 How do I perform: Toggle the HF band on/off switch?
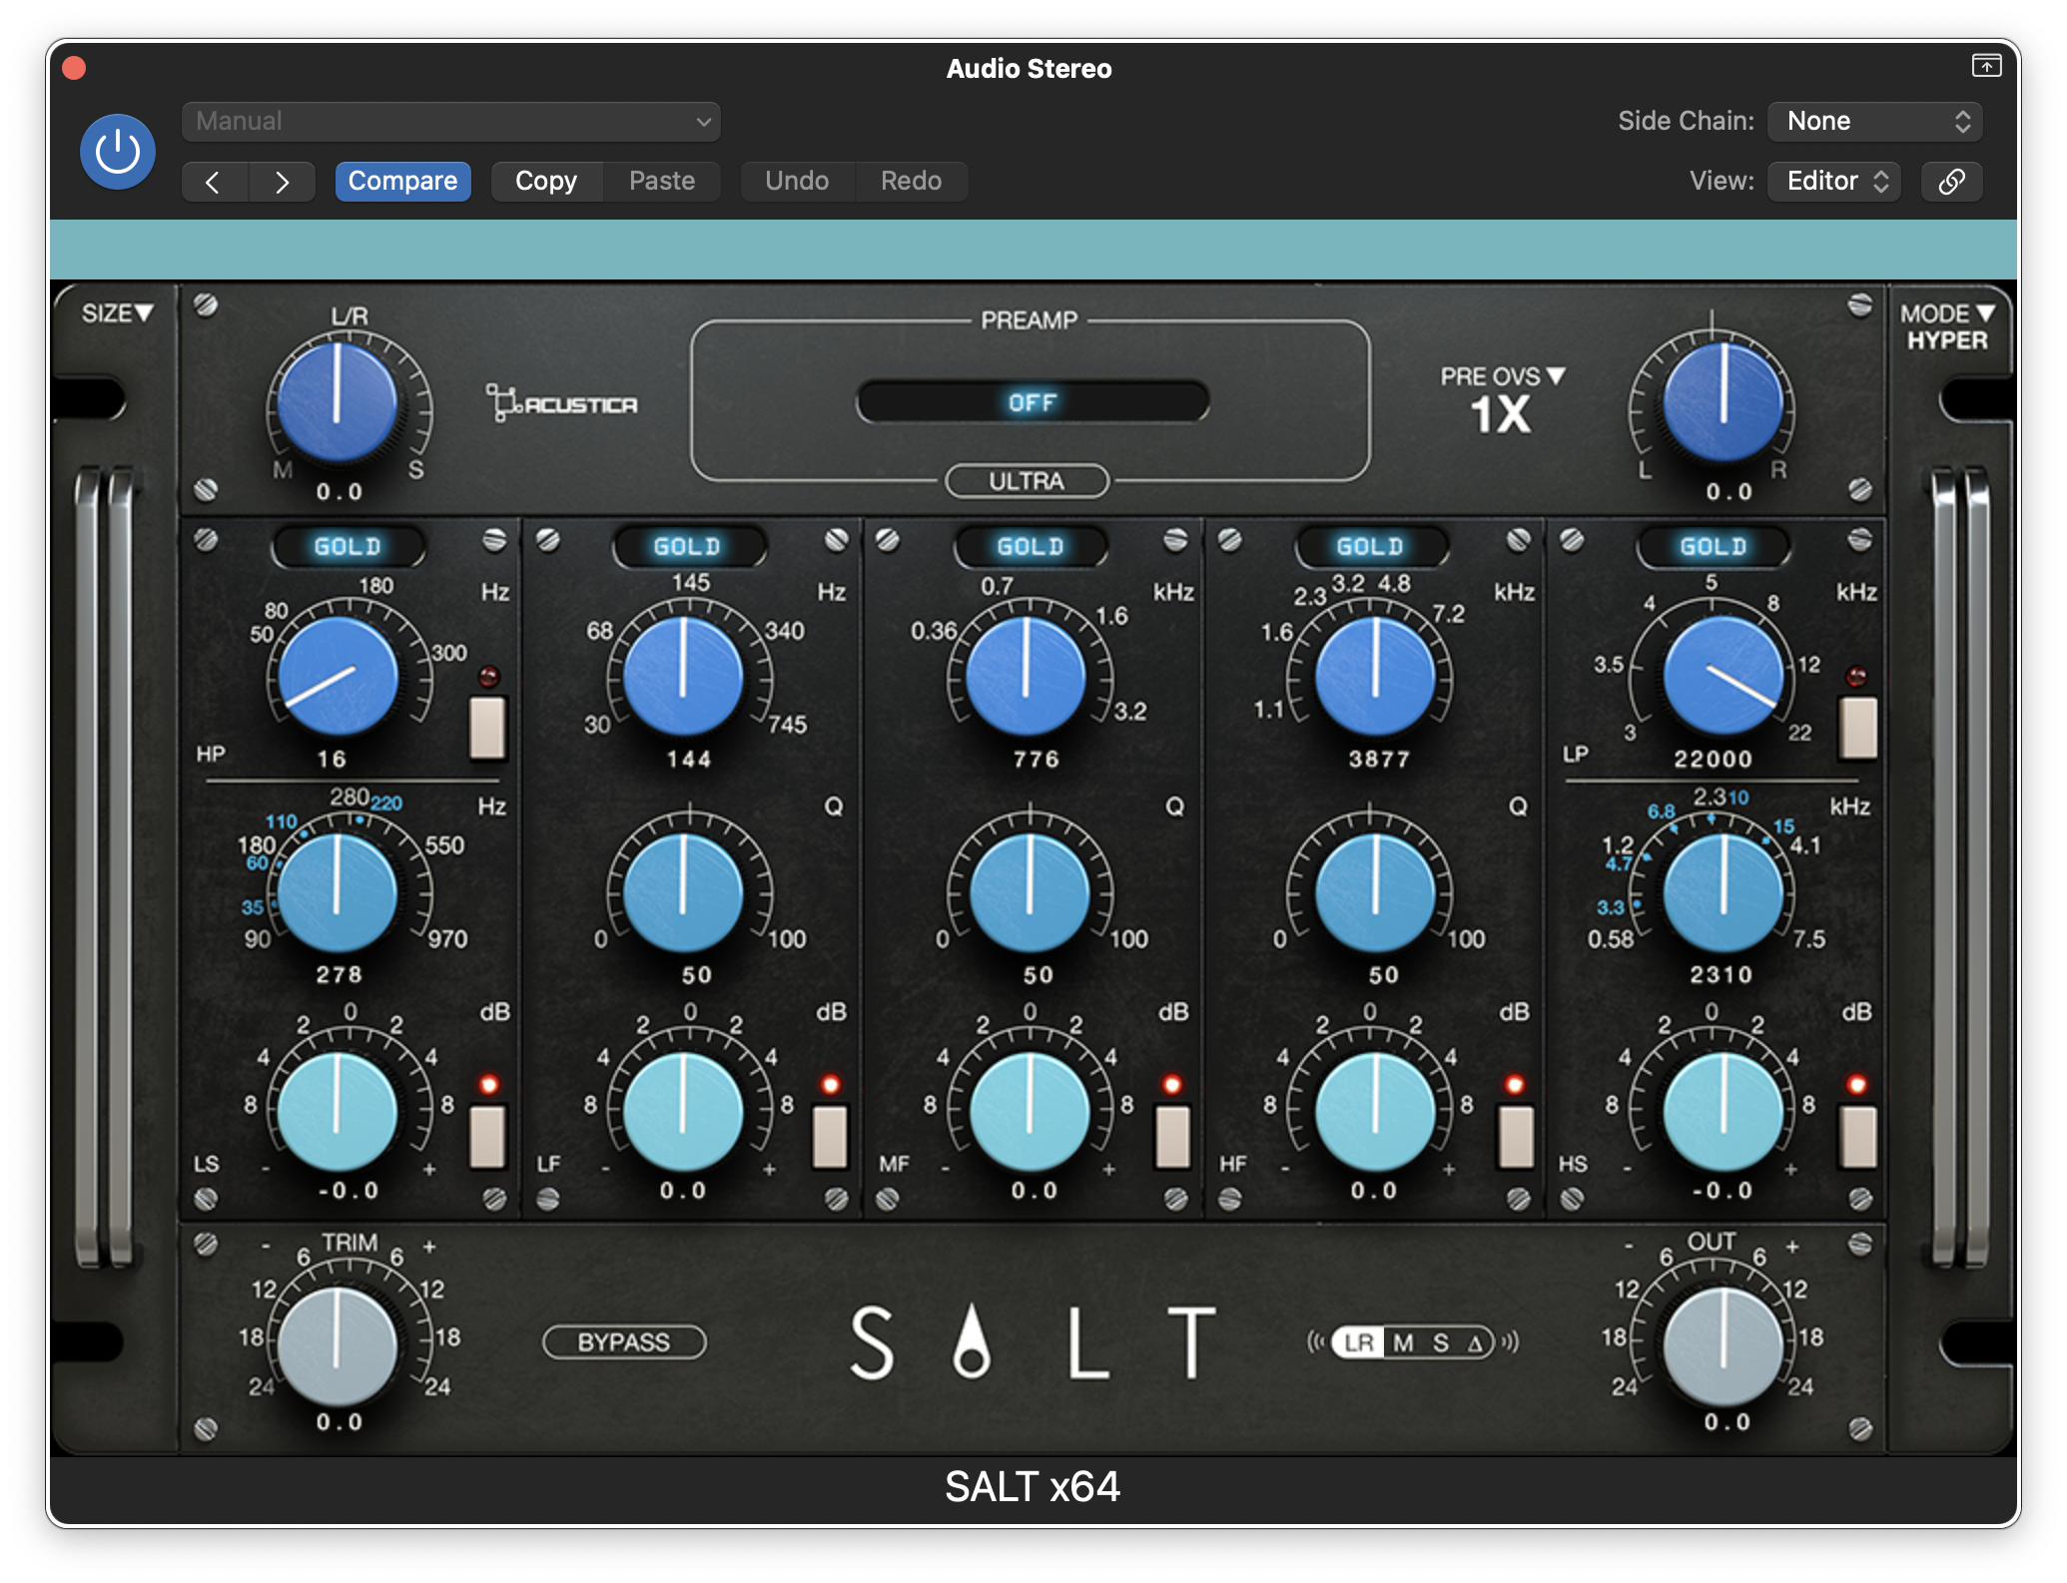click(1516, 1135)
